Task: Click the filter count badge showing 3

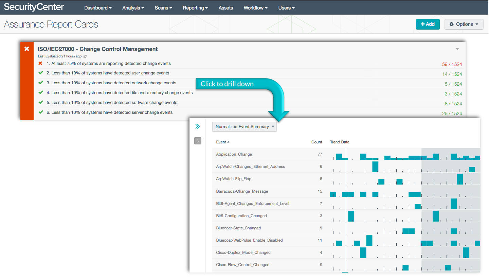Action: pos(198,141)
